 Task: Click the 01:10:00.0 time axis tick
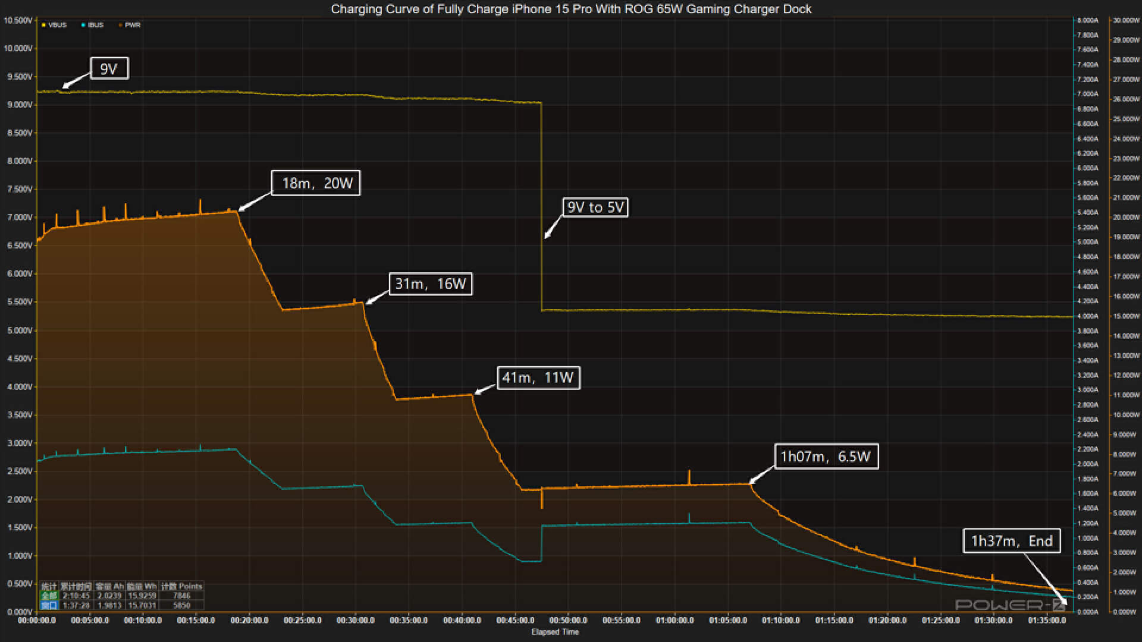point(781,621)
